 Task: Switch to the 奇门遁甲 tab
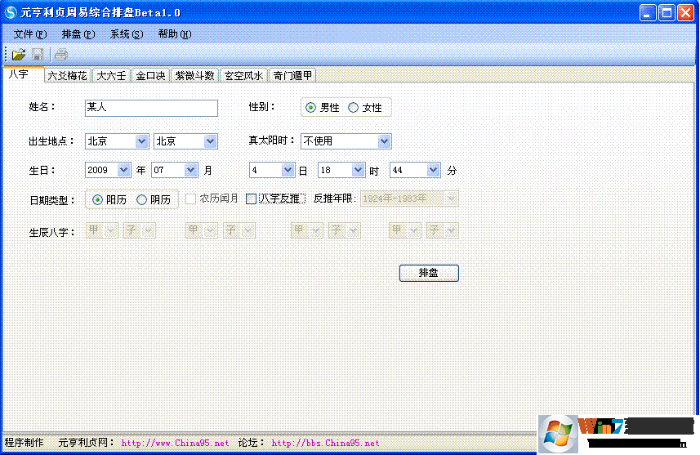pyautogui.click(x=293, y=75)
